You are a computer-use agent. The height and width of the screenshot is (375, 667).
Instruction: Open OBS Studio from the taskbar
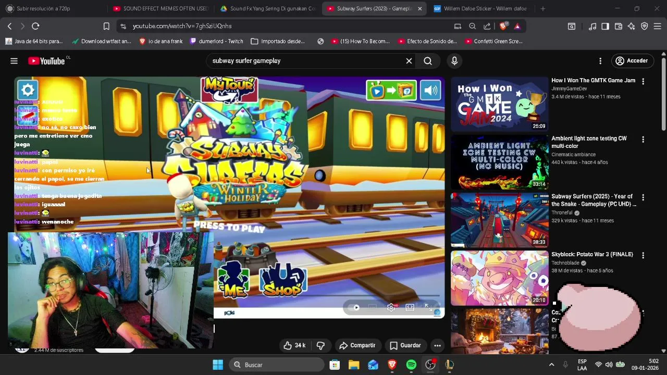[430, 365]
